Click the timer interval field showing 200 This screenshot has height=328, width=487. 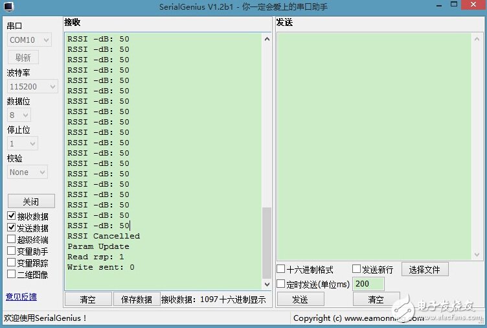pos(368,284)
